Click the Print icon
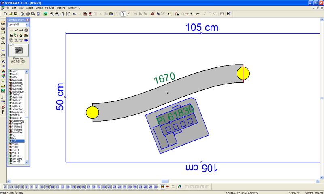This screenshot has height=194, width=324. [28, 14]
